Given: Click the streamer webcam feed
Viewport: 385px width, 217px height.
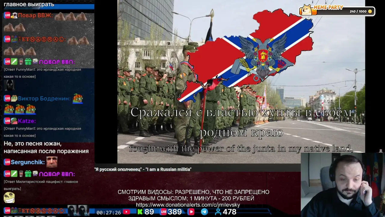Looking at the screenshot, I should (343, 185).
